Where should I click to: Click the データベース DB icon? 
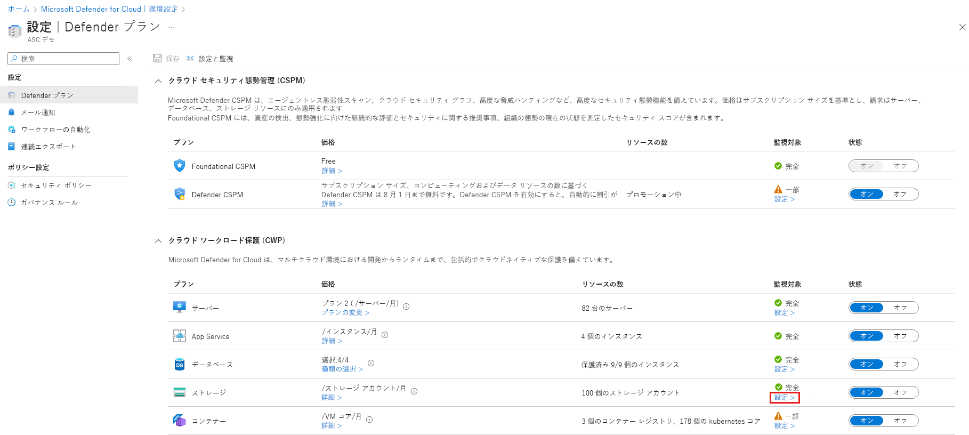click(x=180, y=364)
